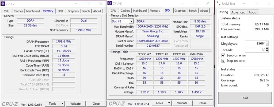Viewport: 274px width, 107px height.
Task: Open Mainboard tab in SPD window
Action: [x=140, y=11]
